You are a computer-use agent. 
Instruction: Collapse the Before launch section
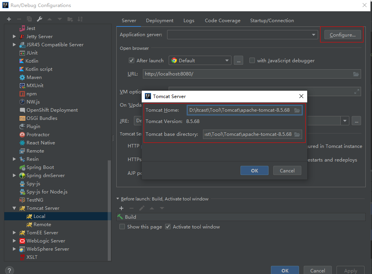pyautogui.click(x=117, y=199)
